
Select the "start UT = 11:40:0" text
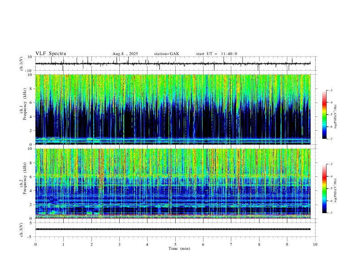pyautogui.click(x=216, y=54)
